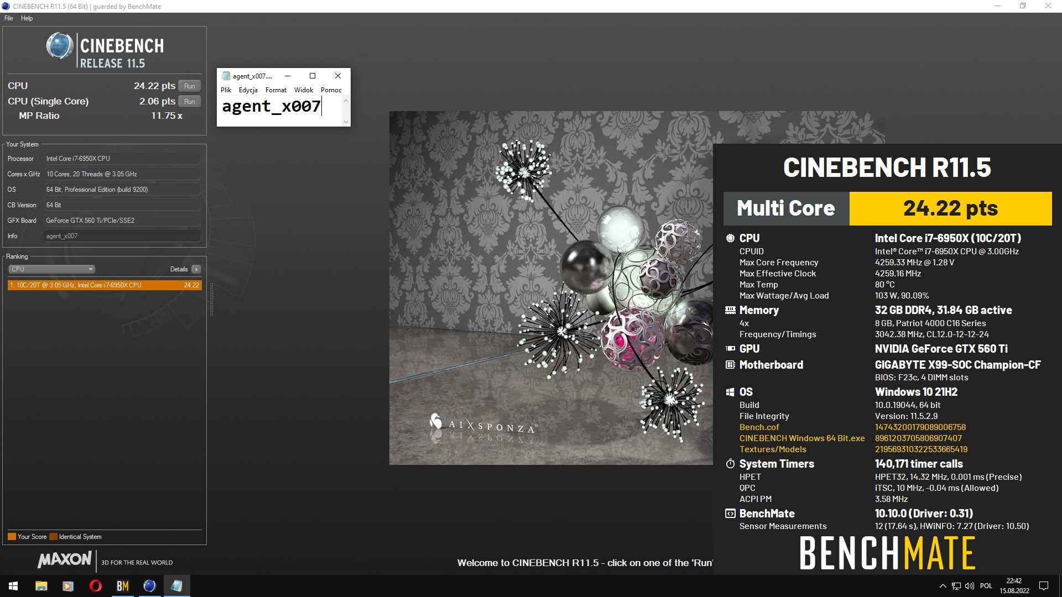Switch the POL keyboard language indicator
This screenshot has height=597, width=1062.
point(986,586)
